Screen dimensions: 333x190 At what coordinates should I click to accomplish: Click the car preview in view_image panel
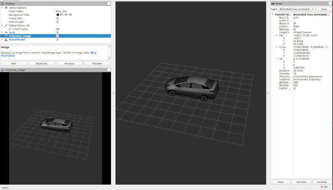point(57,126)
